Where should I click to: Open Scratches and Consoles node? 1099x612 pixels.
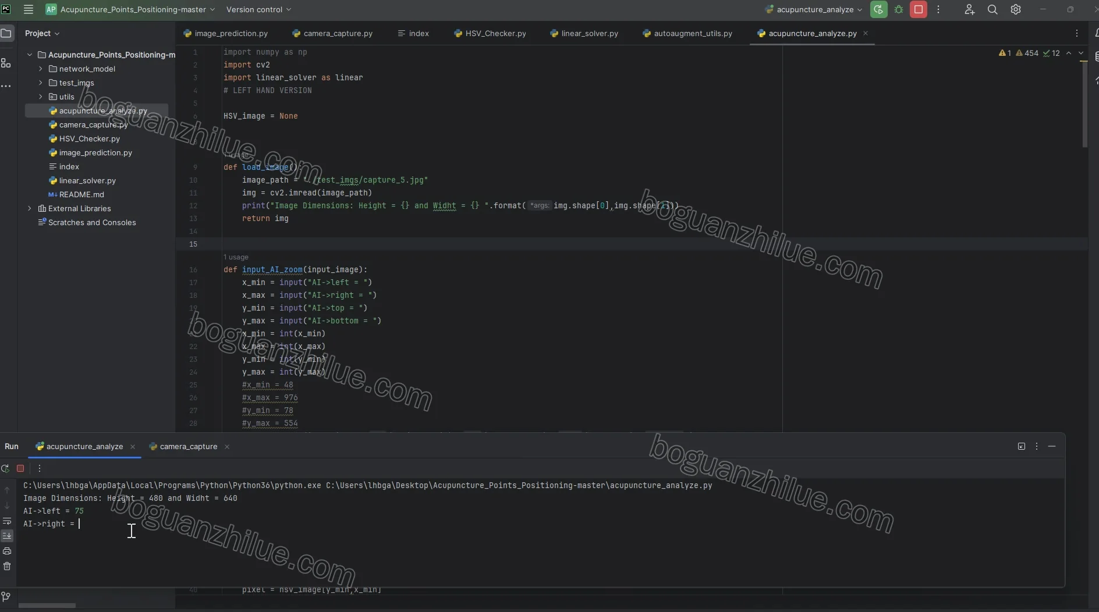[x=92, y=222]
